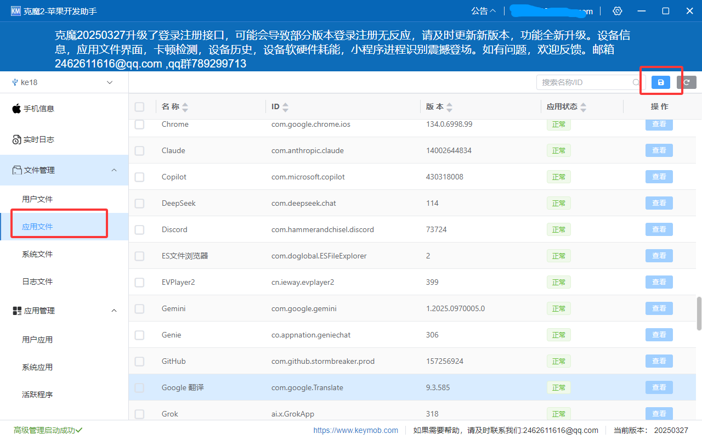Tick the select-all checkbox in the table header

click(139, 106)
